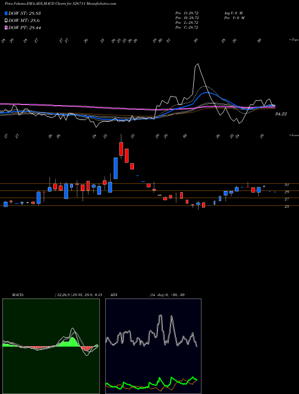
Task: Click the 'Pre L: 28.72' value
Action: pos(187,23)
